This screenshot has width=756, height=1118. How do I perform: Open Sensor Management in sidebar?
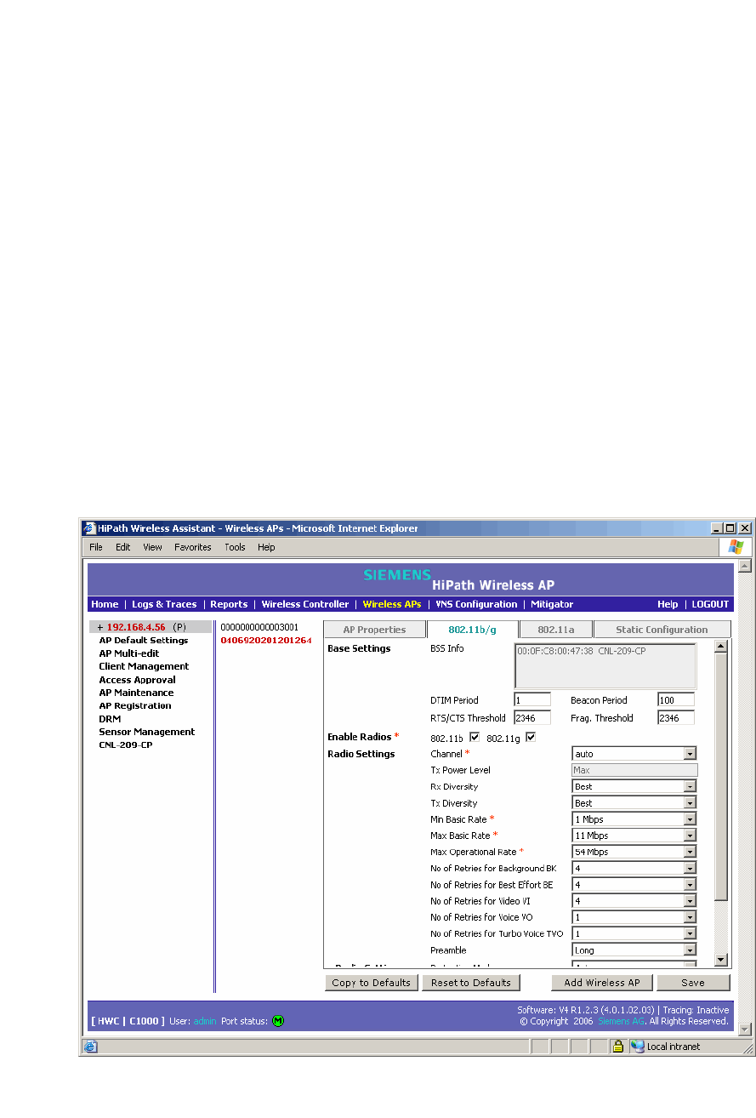pyautogui.click(x=146, y=732)
